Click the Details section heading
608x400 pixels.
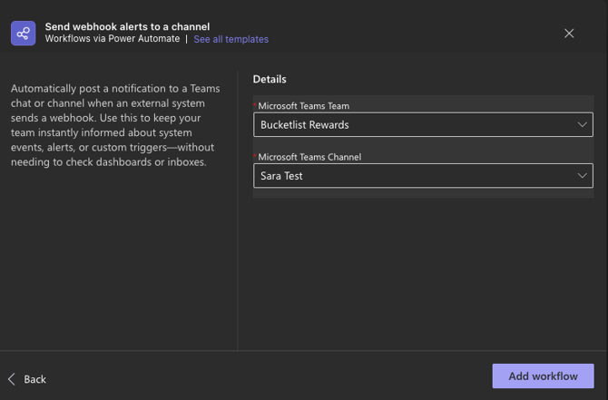coord(270,80)
